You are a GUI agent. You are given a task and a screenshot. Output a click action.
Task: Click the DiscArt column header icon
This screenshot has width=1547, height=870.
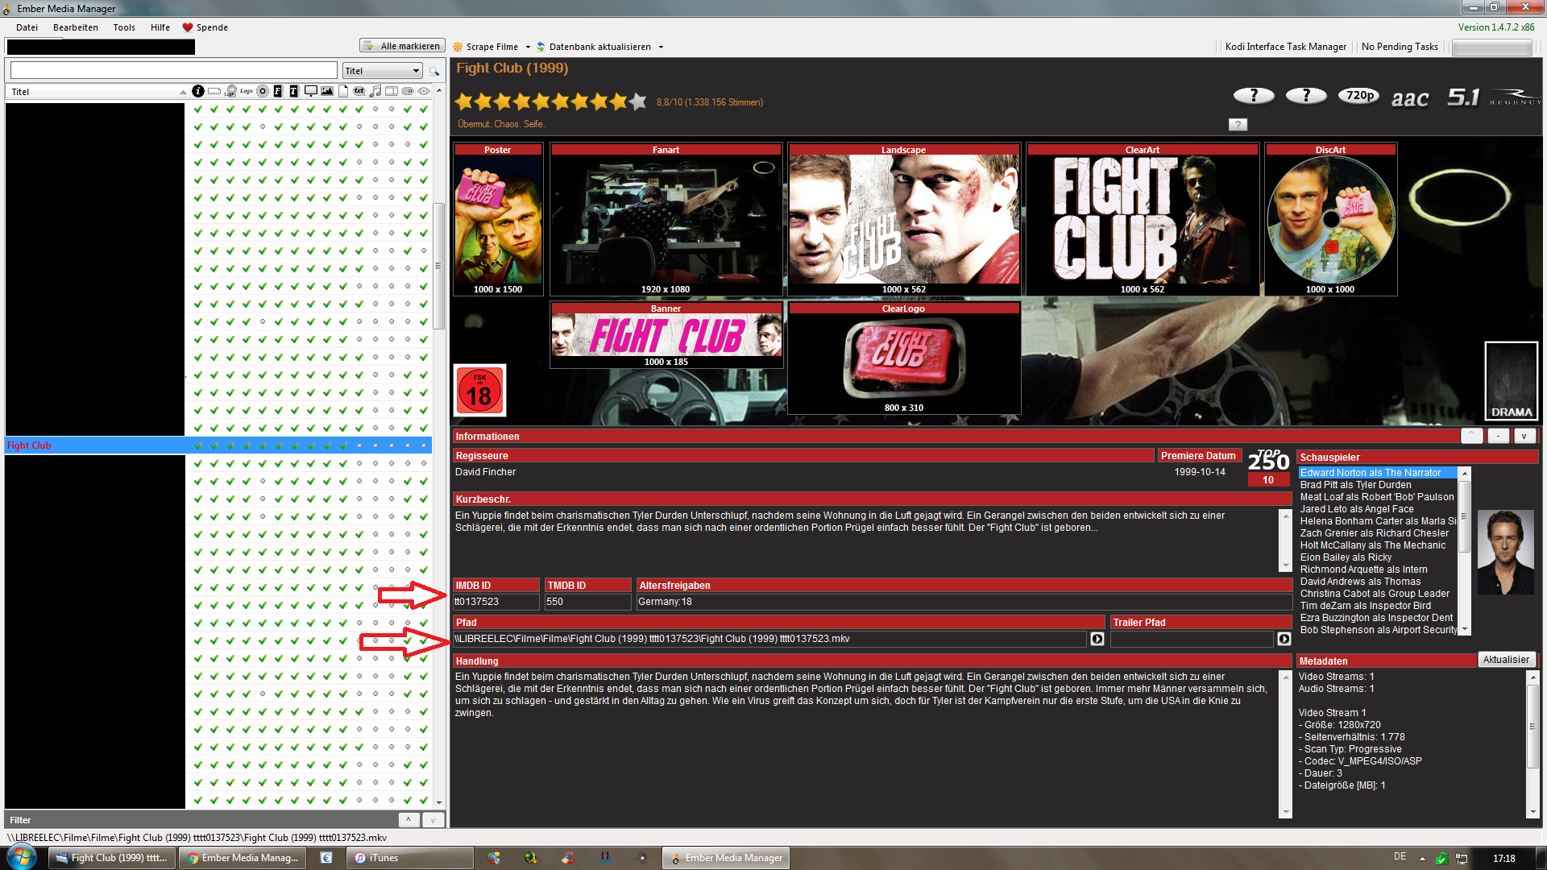[x=263, y=91]
